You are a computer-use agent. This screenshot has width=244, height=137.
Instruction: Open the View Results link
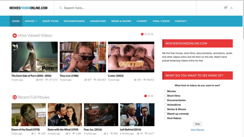point(197,130)
